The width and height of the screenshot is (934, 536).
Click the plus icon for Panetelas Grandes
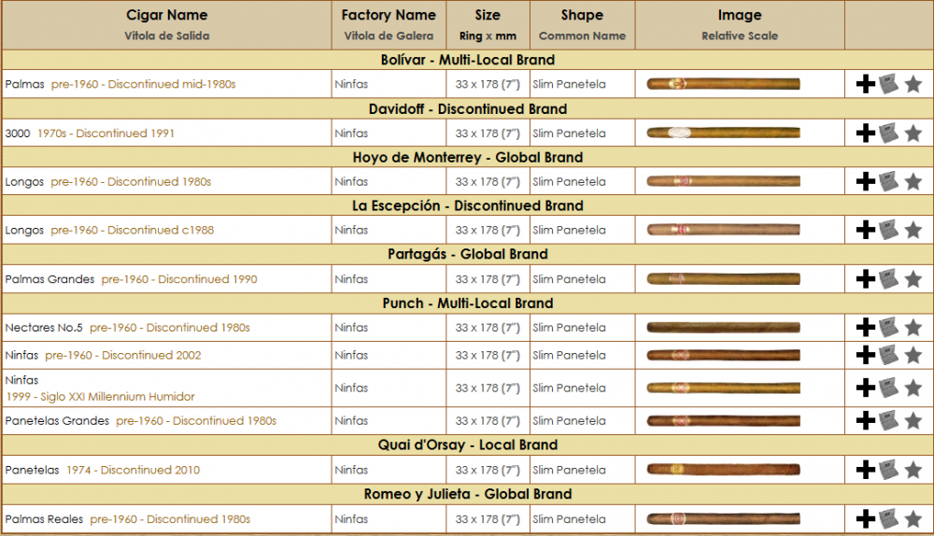866,420
